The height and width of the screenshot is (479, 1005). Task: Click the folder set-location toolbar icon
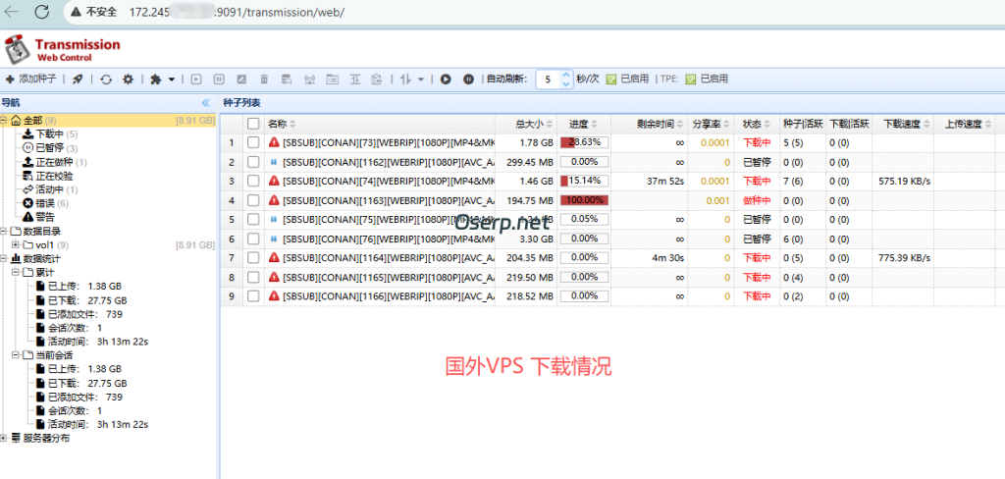point(332,79)
